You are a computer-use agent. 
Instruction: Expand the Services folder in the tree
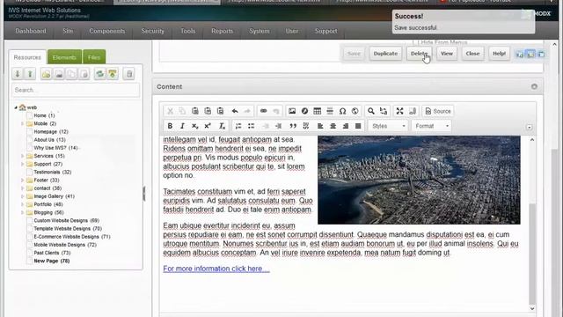(x=22, y=156)
